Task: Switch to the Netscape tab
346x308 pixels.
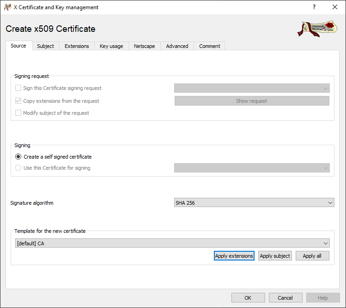Action: click(145, 46)
